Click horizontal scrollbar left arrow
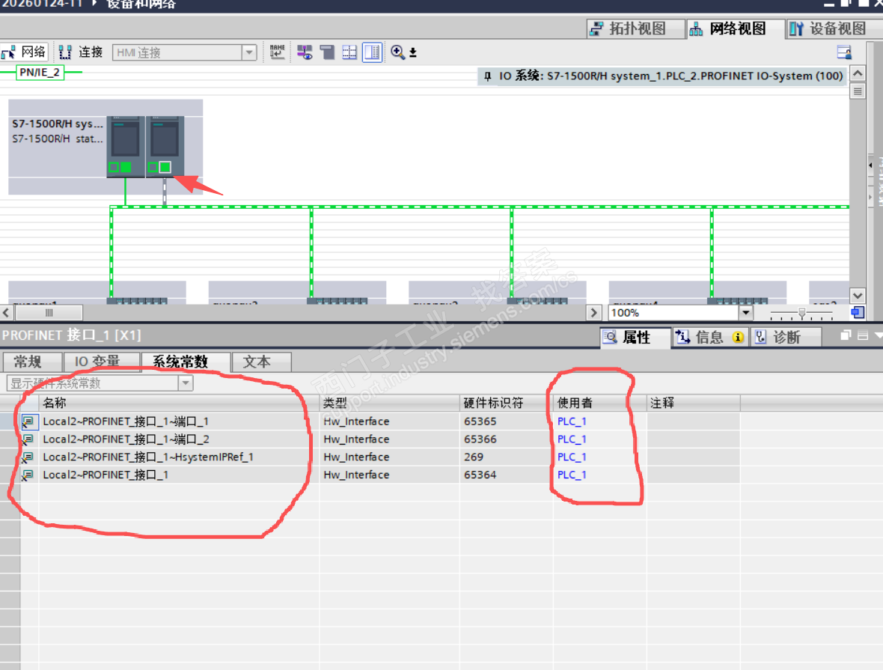 click(6, 313)
